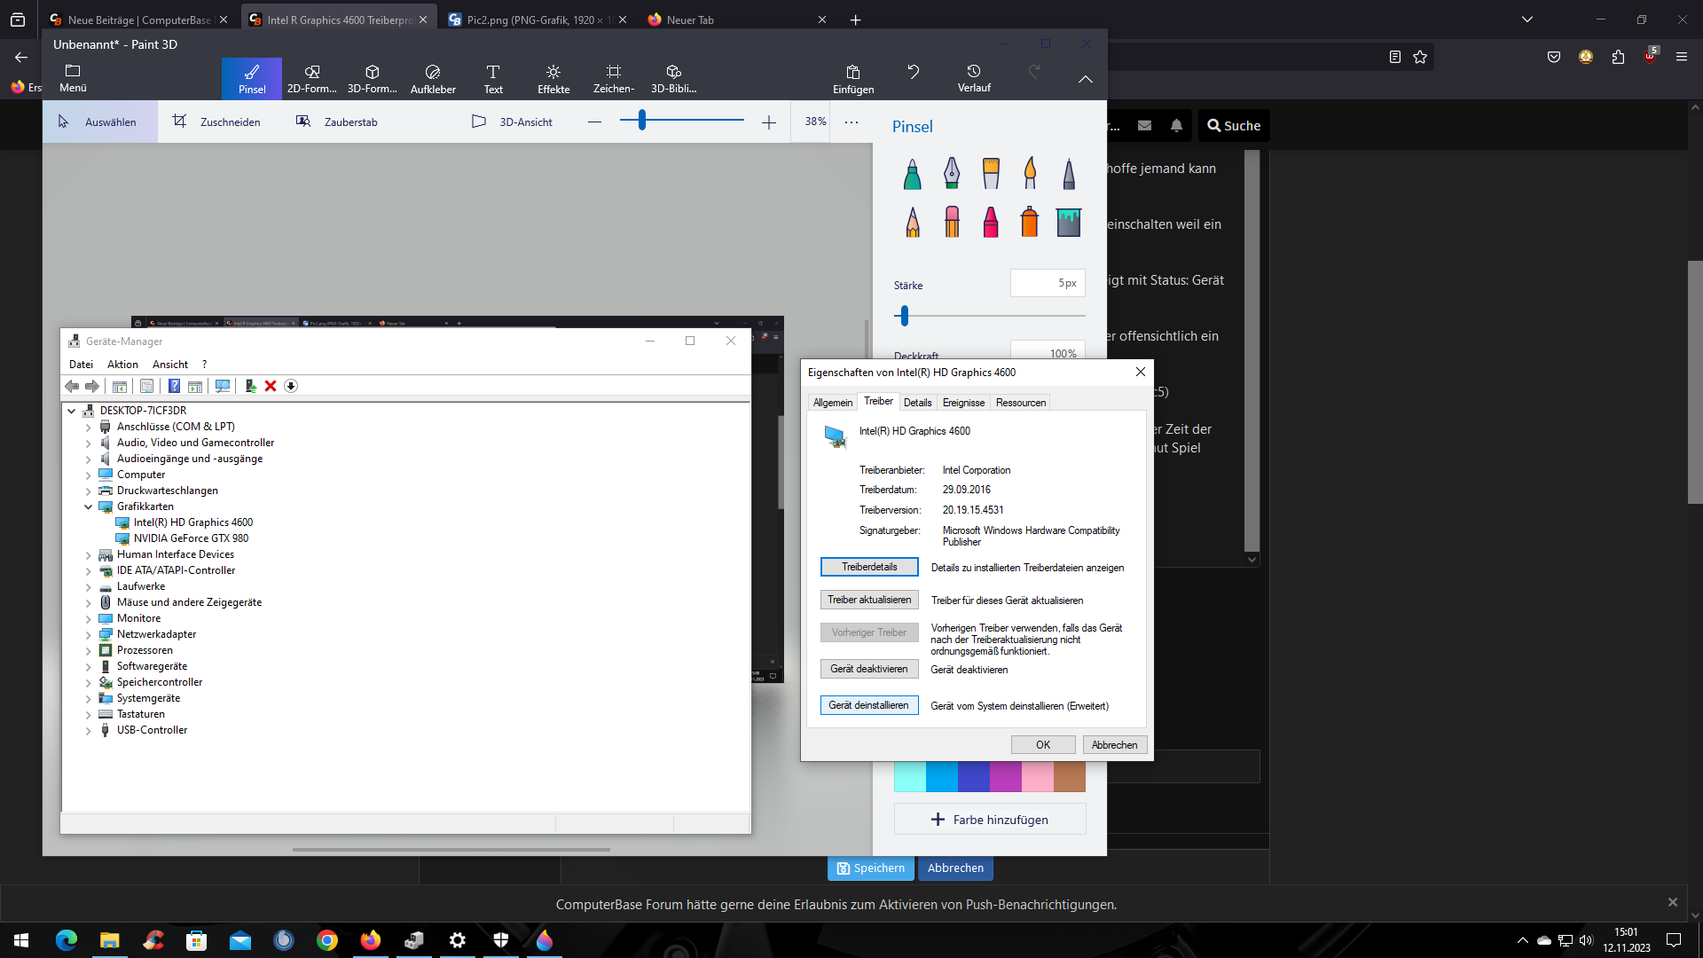
Task: Click red X uninstall icon in Geräte-Manager
Action: [271, 386]
